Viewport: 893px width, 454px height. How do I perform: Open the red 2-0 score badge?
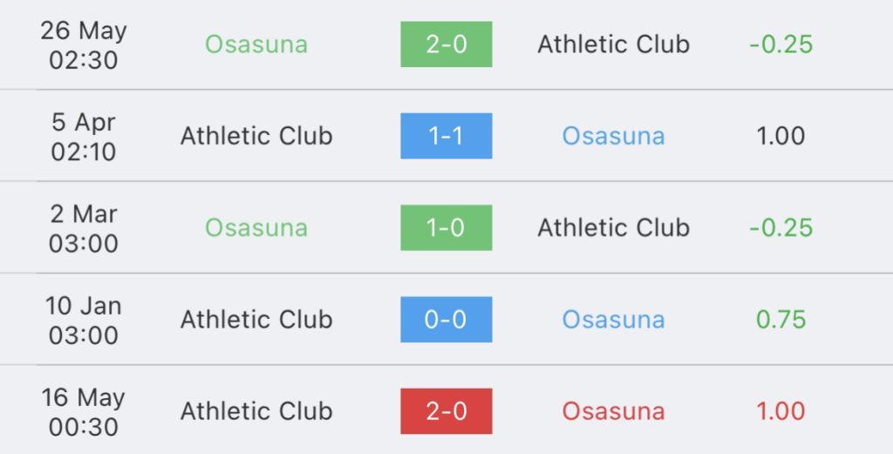click(x=446, y=411)
